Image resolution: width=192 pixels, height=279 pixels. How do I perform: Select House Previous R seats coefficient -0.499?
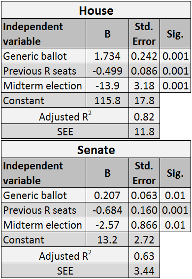[107, 71]
